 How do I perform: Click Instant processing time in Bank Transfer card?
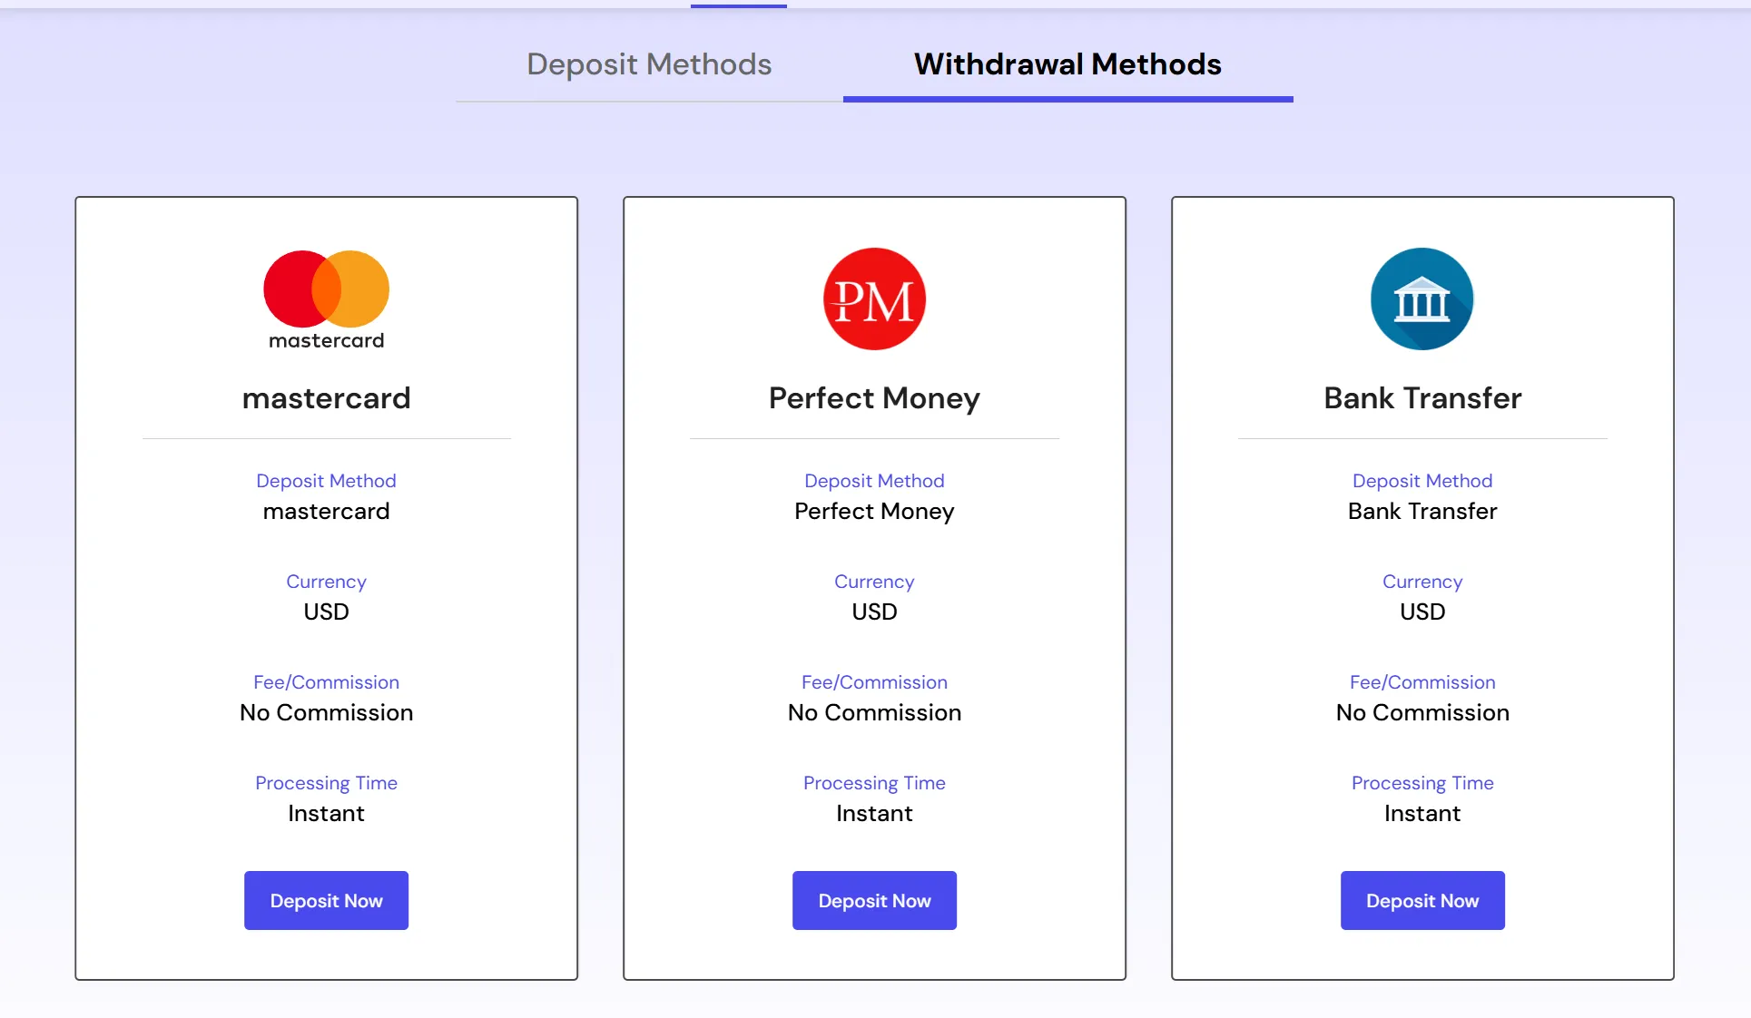[x=1422, y=813]
